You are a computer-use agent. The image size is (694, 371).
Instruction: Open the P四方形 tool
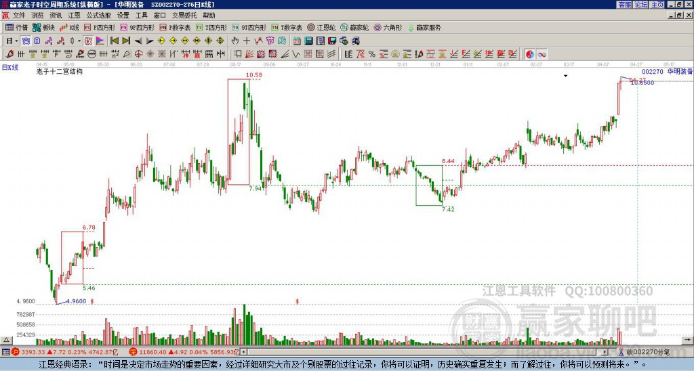point(100,27)
